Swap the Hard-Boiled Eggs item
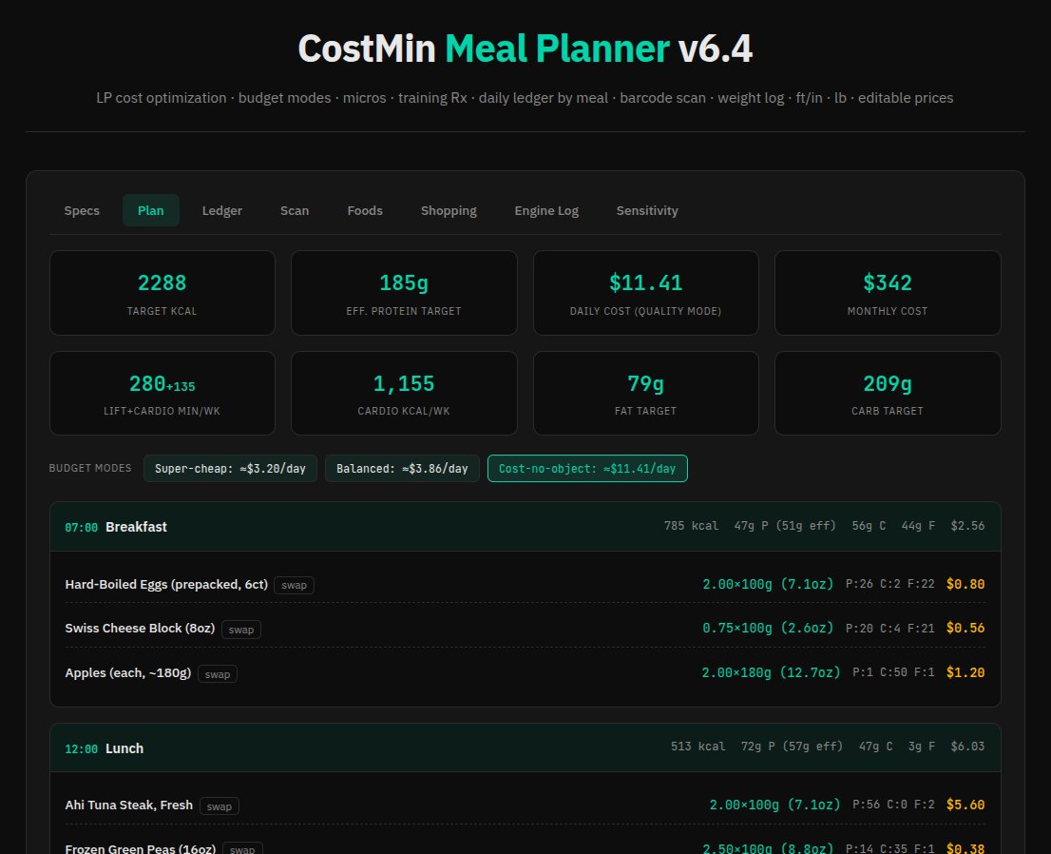Screen dimensions: 1051x854 click(295, 585)
